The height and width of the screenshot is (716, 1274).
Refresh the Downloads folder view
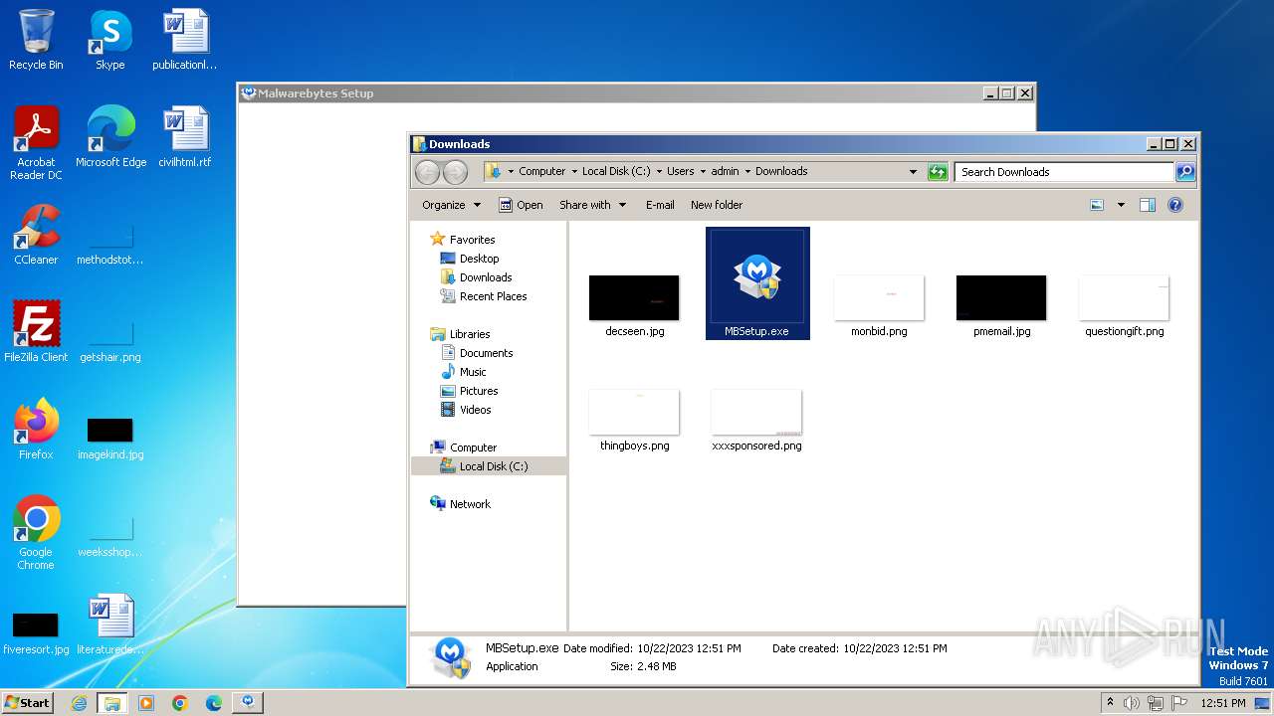tap(938, 172)
